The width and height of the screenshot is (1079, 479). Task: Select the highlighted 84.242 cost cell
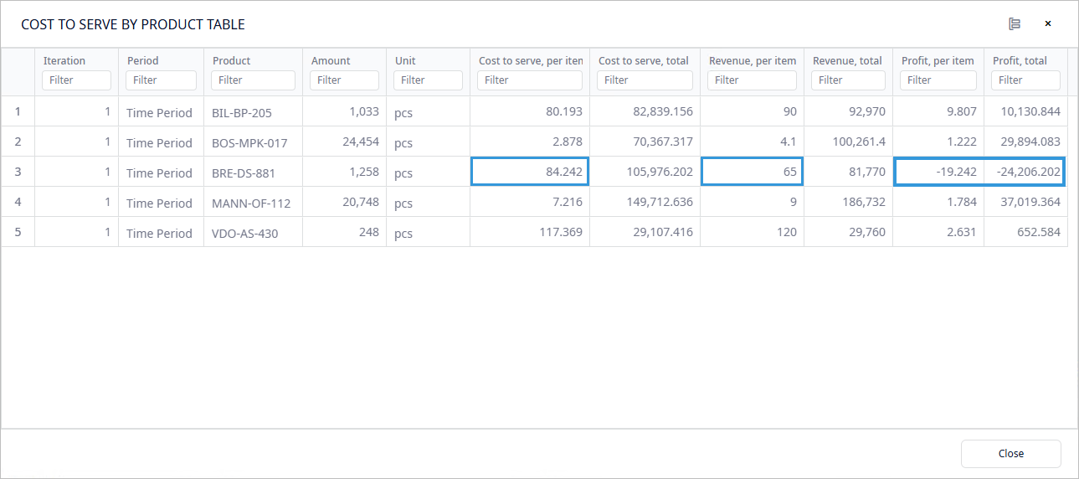[x=530, y=172]
